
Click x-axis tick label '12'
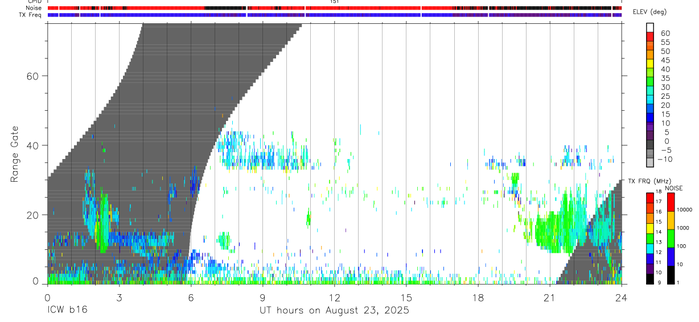334,298
